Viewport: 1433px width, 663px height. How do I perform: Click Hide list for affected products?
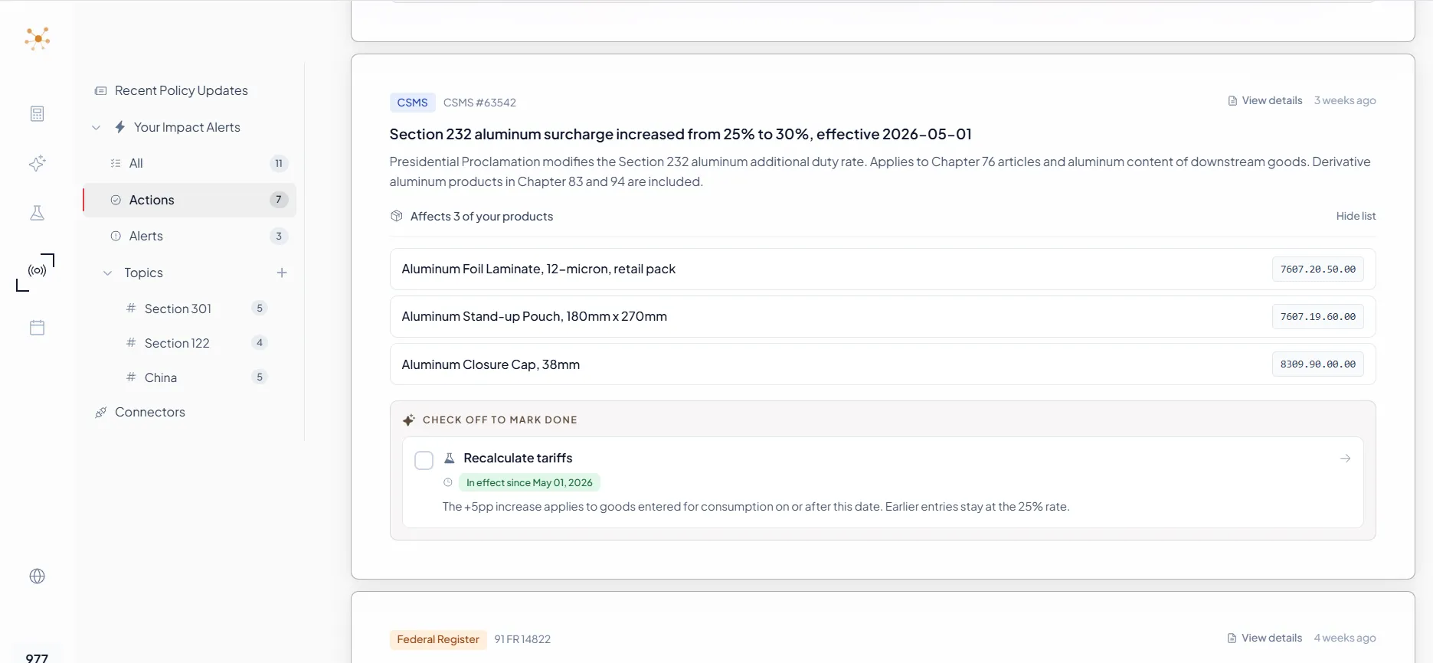pos(1356,216)
